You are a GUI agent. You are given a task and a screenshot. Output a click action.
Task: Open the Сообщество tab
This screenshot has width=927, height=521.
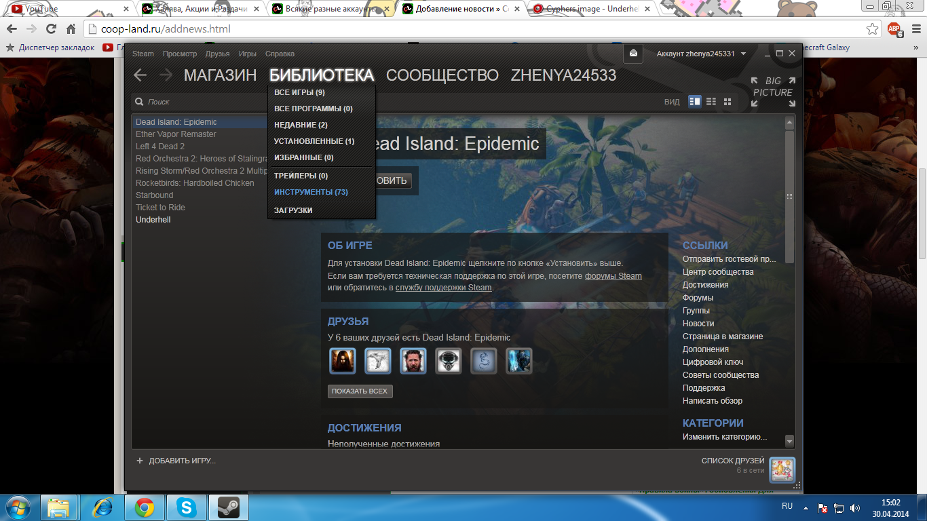[442, 75]
